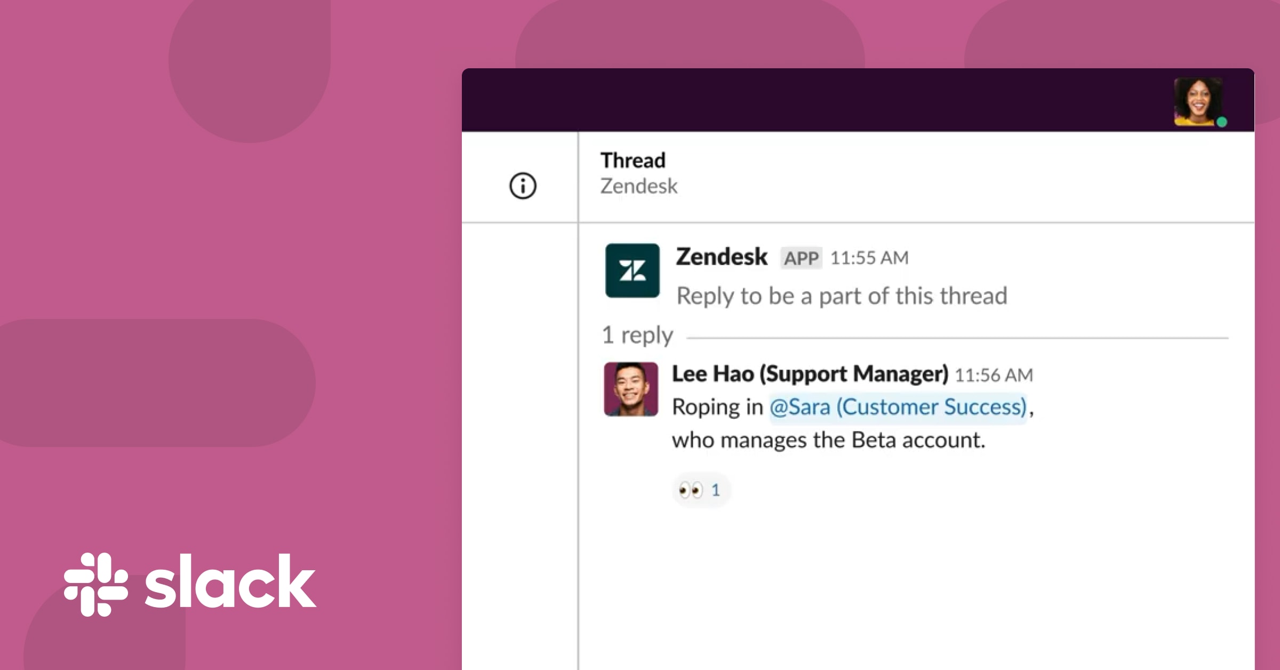The height and width of the screenshot is (670, 1280).
Task: Open the Zendesk channel from the thread subtitle
Action: click(638, 186)
